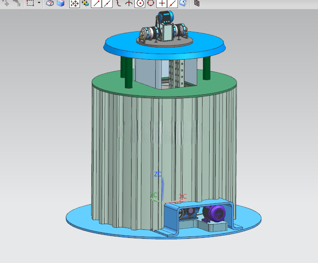Toggle the Mid Point snap option

click(x=107, y=3)
